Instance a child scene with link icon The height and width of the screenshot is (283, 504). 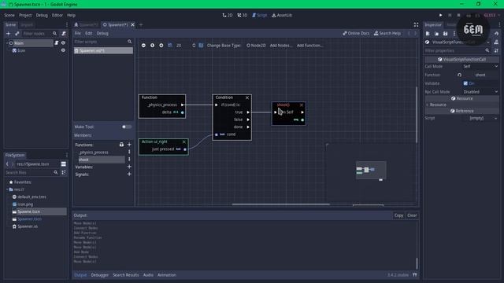pyautogui.click(x=17, y=33)
